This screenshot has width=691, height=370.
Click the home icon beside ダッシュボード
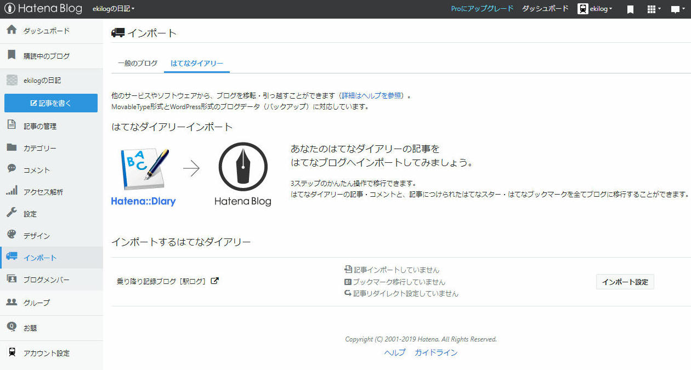point(12,30)
